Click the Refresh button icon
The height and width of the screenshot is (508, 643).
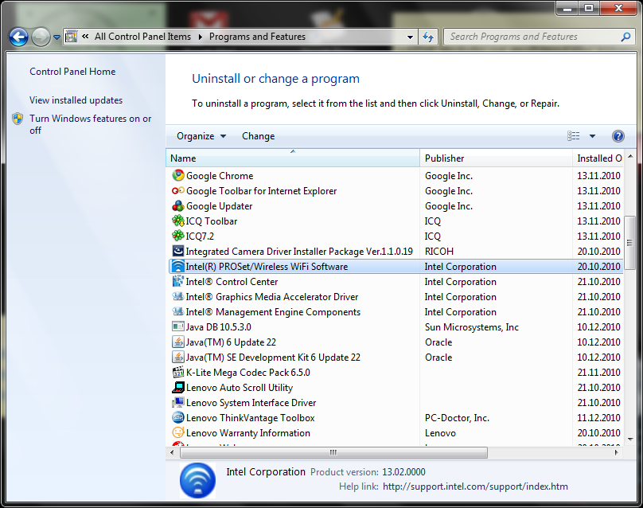428,37
